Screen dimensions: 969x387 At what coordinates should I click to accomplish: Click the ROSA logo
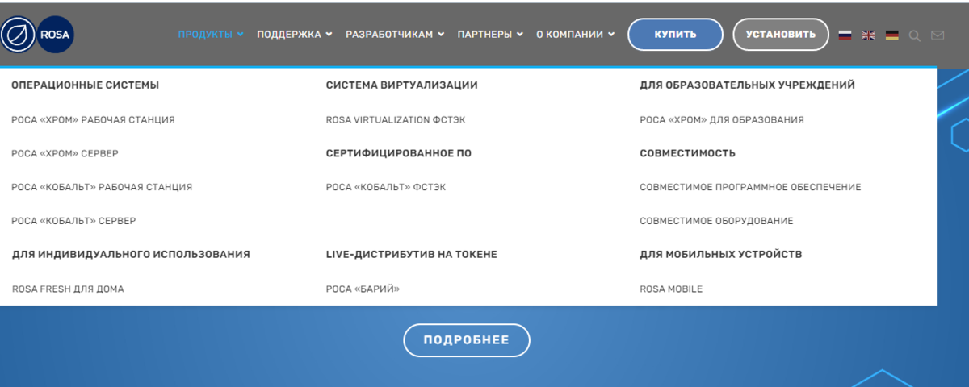(x=37, y=35)
